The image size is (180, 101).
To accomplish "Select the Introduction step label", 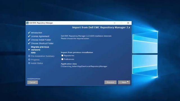I will coord(37,33).
